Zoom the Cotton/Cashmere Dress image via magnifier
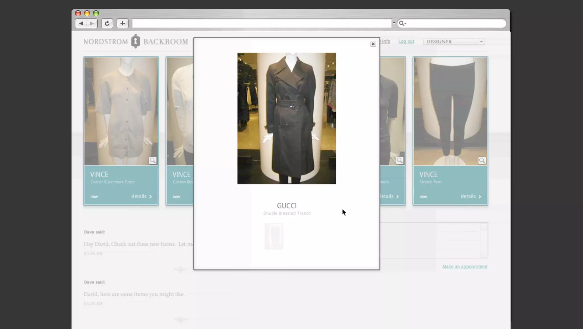Screen dimensions: 583x329 (153, 160)
